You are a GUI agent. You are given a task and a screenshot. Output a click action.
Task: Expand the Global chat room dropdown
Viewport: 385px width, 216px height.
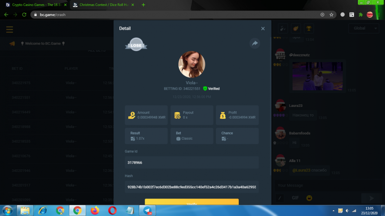click(364, 28)
